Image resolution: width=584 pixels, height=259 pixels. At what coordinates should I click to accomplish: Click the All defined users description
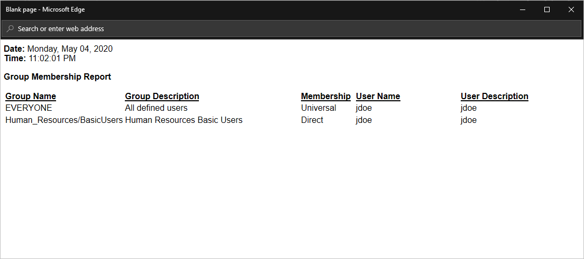click(x=156, y=108)
